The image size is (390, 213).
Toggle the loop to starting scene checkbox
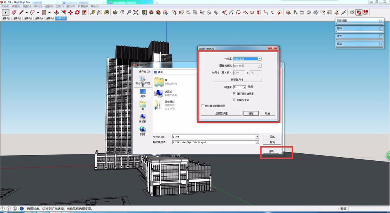234,94
